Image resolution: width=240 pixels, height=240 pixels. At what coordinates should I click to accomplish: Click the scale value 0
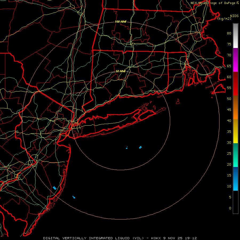pos(230,208)
